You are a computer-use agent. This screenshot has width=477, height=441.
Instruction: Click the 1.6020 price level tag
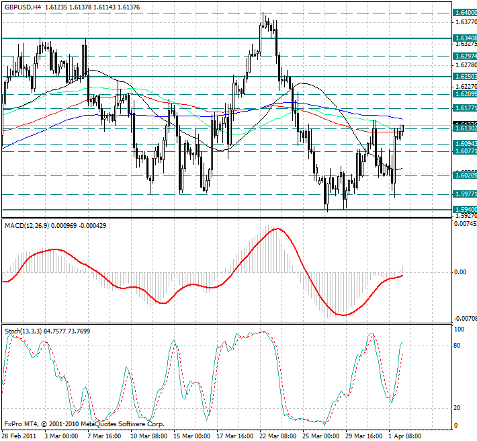click(465, 175)
